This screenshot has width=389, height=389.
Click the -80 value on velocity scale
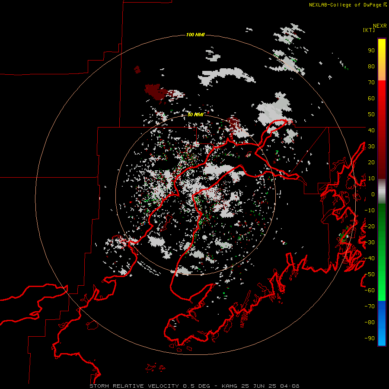370,322
